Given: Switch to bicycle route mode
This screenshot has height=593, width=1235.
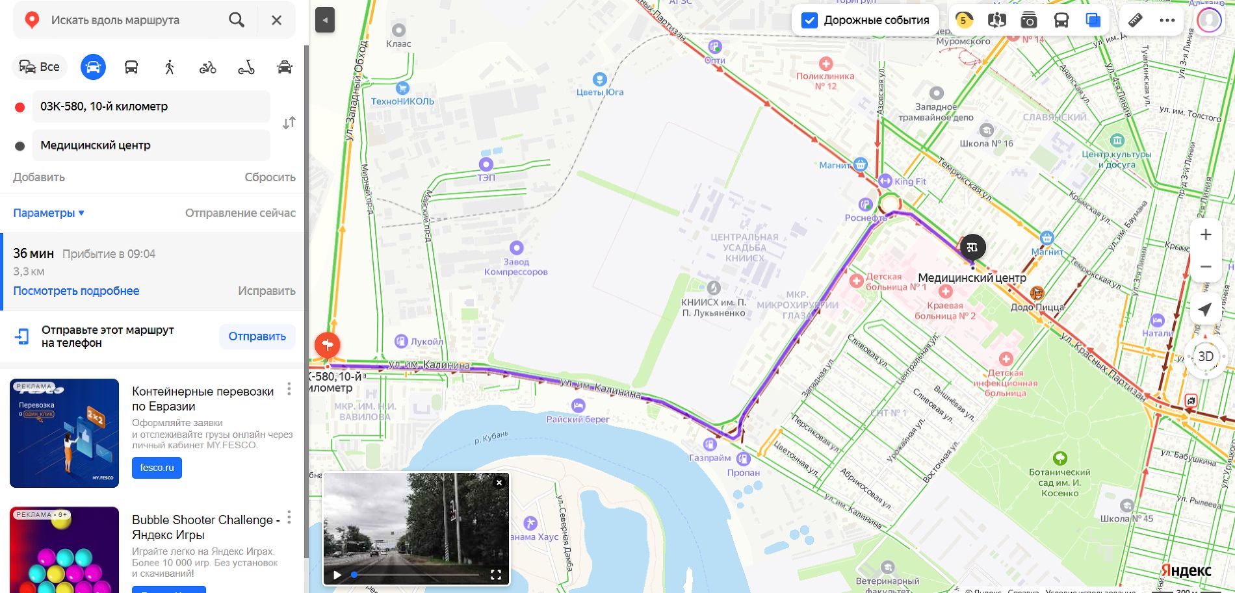Looking at the screenshot, I should pos(208,67).
